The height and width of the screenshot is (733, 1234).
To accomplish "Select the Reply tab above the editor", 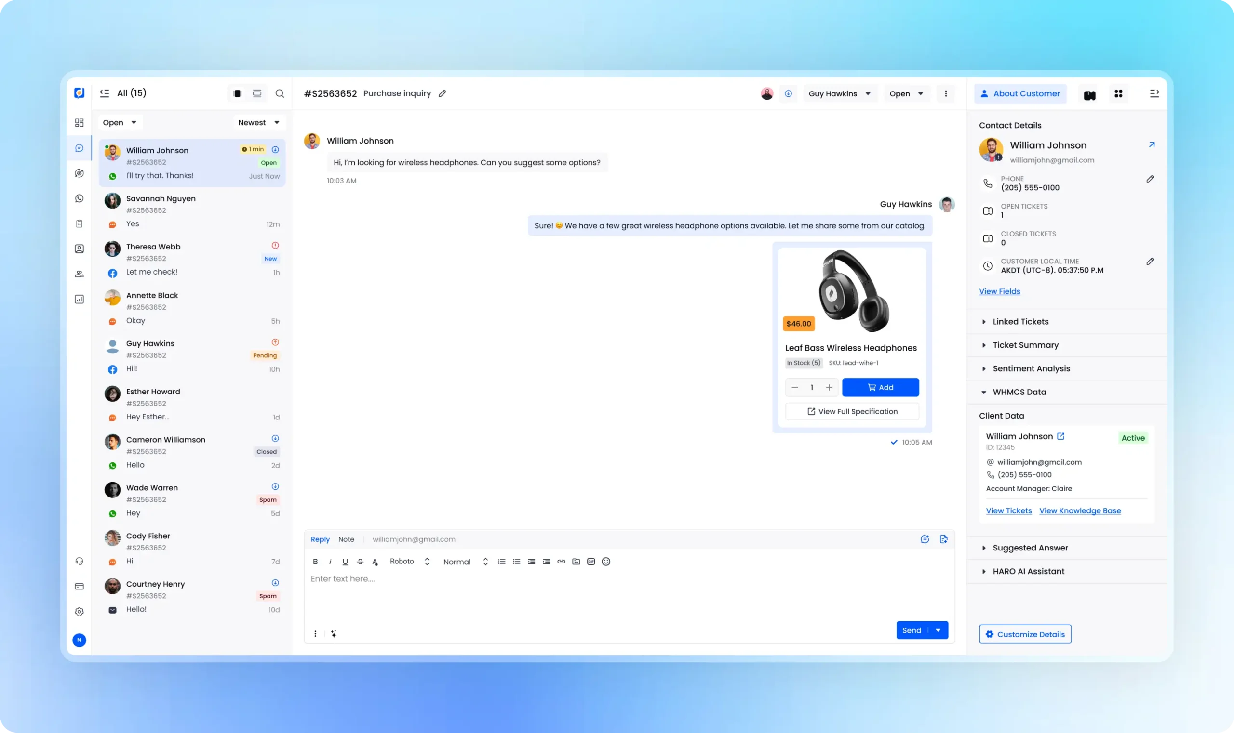I will pos(320,539).
